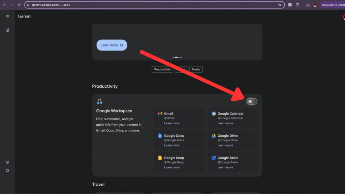Click the Gmail icon in the Workspace card
345x194 pixels.
(x=160, y=114)
